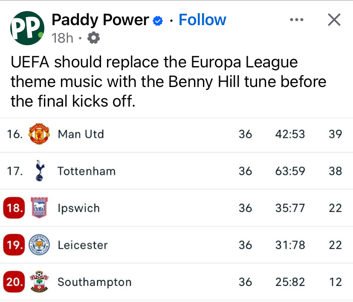Click the 18h post timestamp
The image size is (353, 302).
point(62,38)
